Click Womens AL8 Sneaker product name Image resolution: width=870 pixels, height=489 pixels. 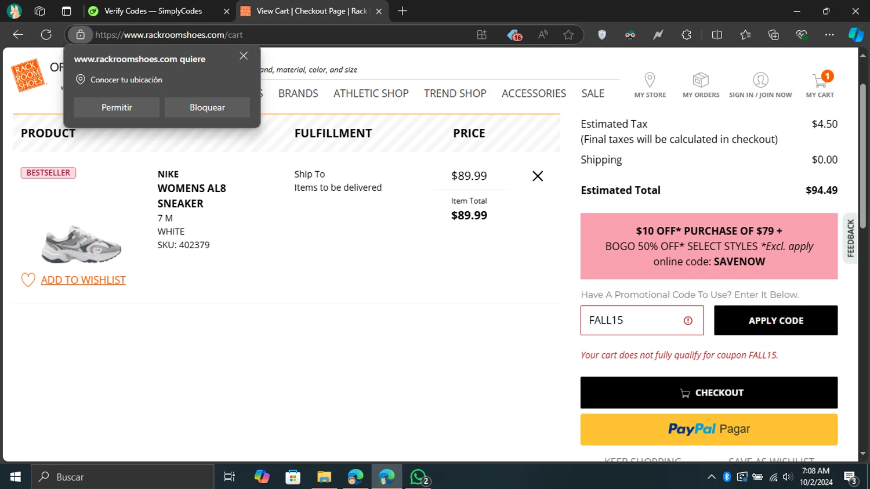(x=191, y=195)
